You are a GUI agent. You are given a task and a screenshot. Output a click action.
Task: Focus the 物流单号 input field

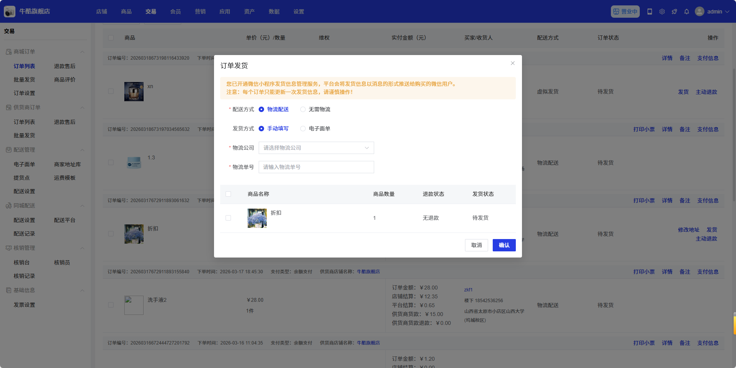[x=316, y=167]
